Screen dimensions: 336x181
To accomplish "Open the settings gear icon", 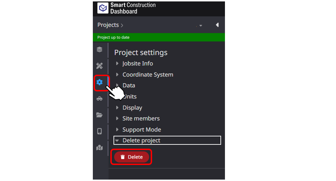I will (x=99, y=82).
